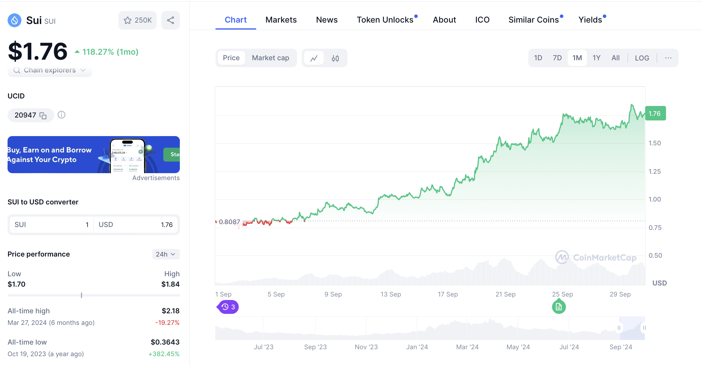Select the 7D time range
Screen dimensions: 702x366
coord(557,58)
